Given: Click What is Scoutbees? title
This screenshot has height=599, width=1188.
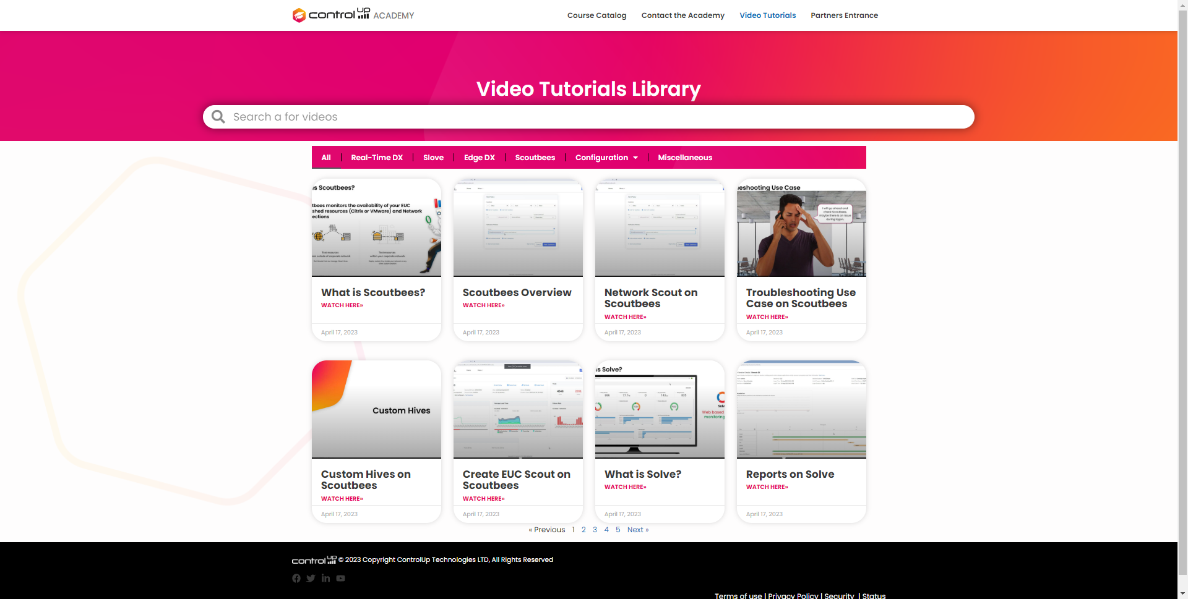Looking at the screenshot, I should pyautogui.click(x=373, y=292).
